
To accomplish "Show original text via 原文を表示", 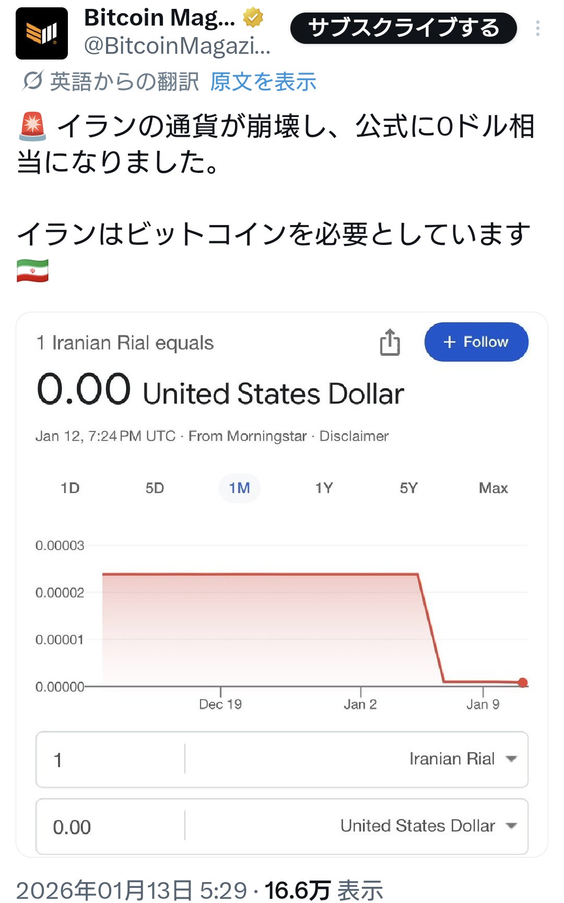I will click(x=263, y=82).
